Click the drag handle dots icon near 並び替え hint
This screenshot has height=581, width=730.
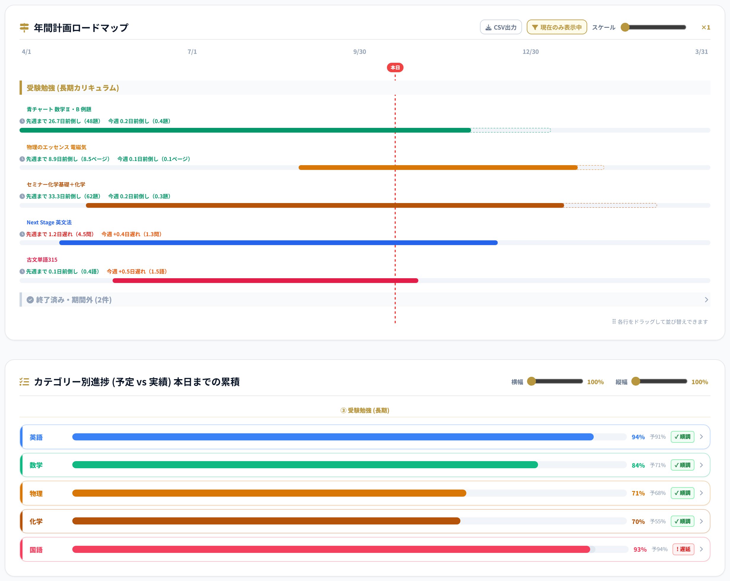click(614, 321)
